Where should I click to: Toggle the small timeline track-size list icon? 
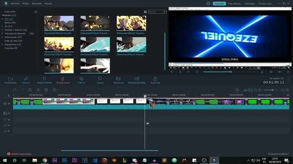(x=282, y=90)
